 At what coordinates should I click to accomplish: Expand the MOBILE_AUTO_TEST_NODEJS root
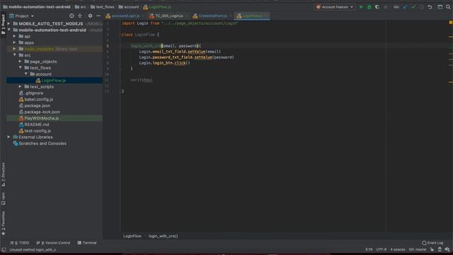pos(9,23)
